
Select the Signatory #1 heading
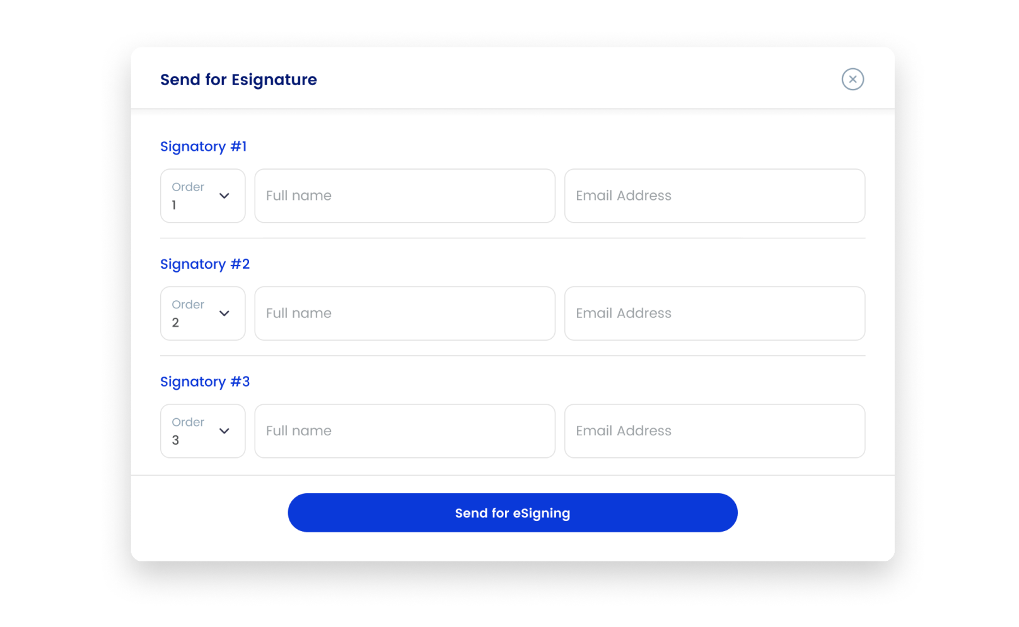tap(203, 146)
